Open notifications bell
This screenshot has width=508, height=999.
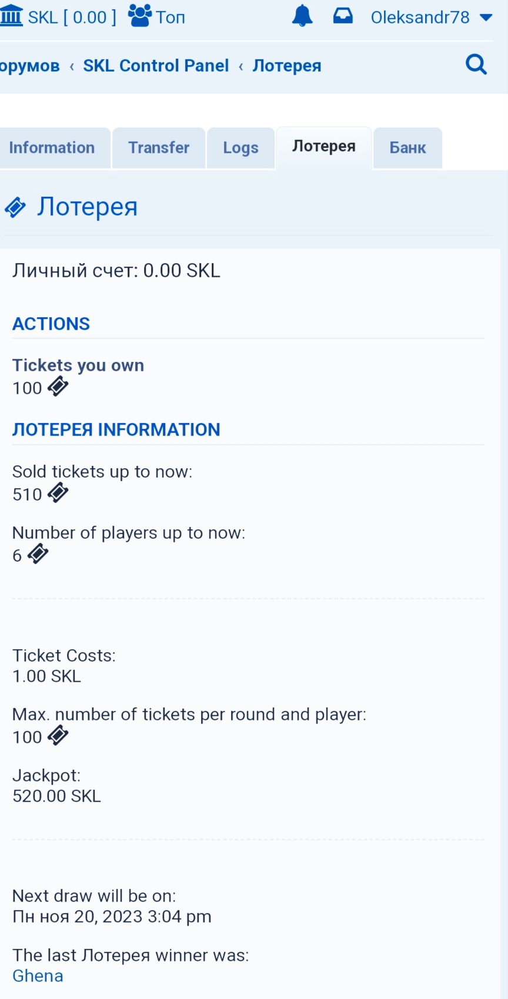coord(302,16)
